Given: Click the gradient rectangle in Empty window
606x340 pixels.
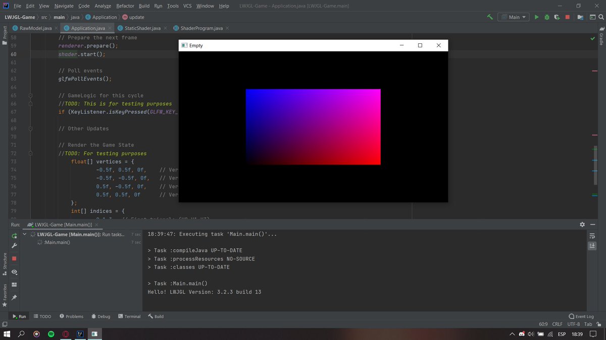Looking at the screenshot, I should [x=313, y=127].
